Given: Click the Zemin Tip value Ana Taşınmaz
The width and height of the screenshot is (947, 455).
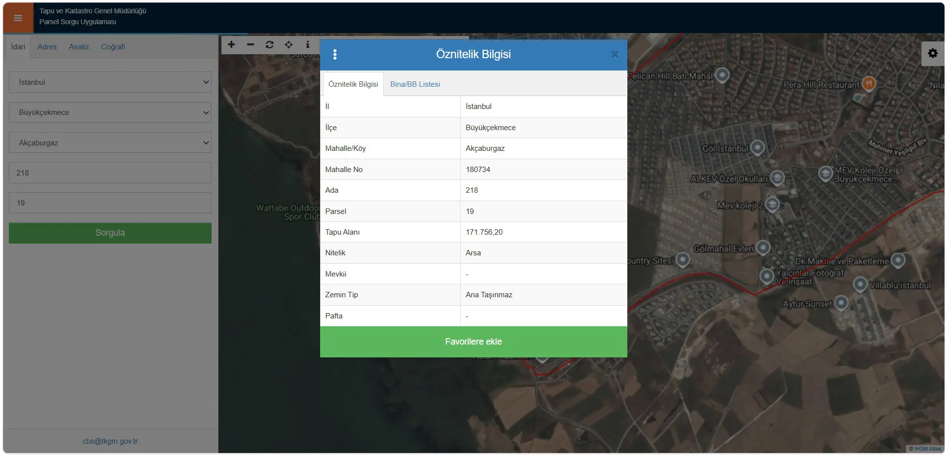Looking at the screenshot, I should 489,295.
